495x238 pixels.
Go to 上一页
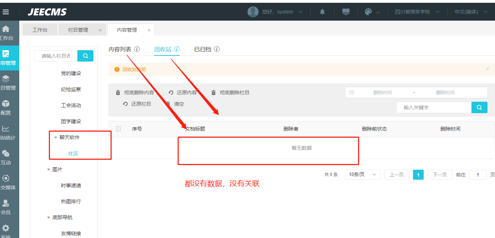pos(397,175)
